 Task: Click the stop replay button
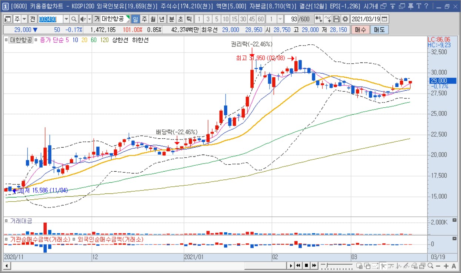point(306,266)
